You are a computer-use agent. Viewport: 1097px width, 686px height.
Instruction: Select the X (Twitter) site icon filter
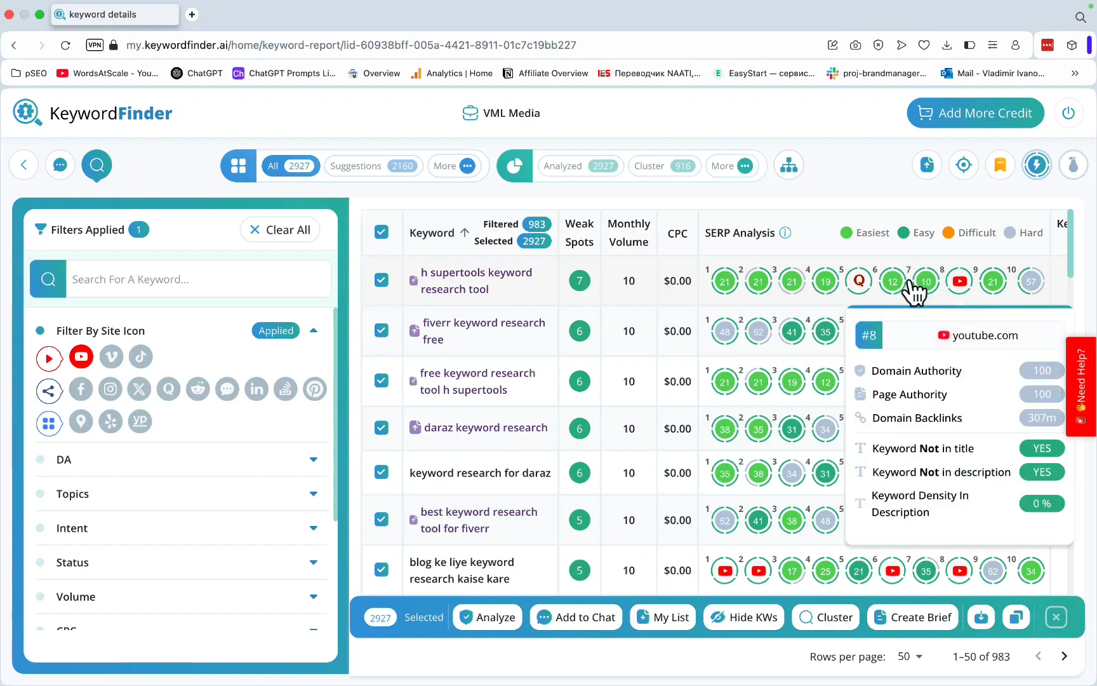[x=139, y=389]
